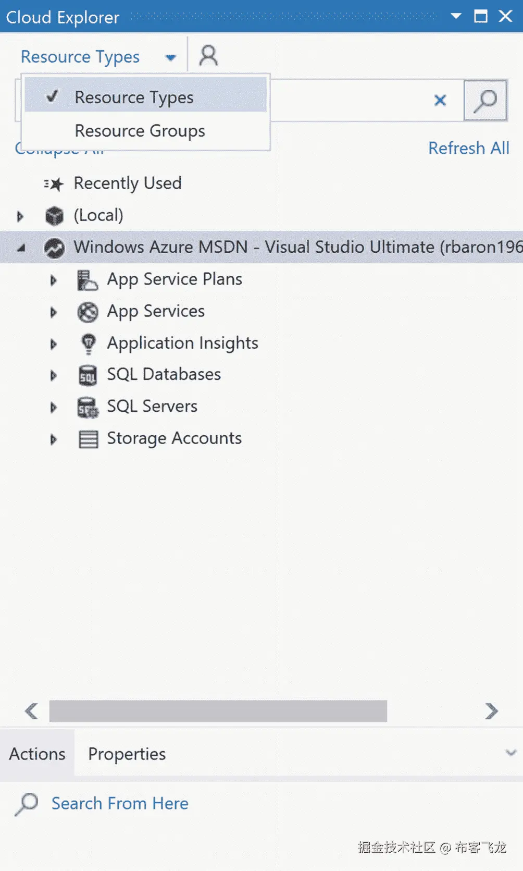Click the Application Insights lightbulb icon

tap(88, 344)
